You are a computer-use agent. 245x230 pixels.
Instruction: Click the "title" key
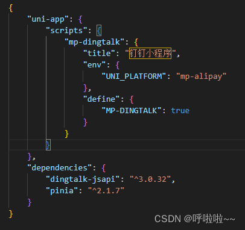(x=99, y=54)
